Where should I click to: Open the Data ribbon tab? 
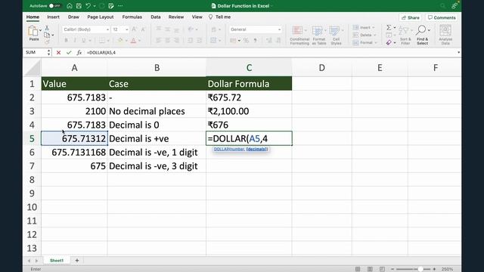click(156, 17)
